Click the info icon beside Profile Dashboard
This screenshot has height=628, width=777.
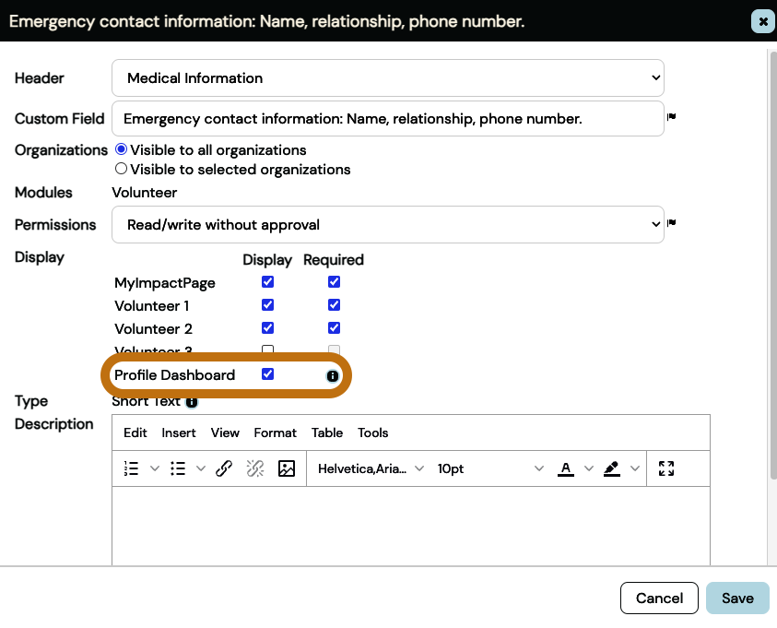pyautogui.click(x=333, y=376)
